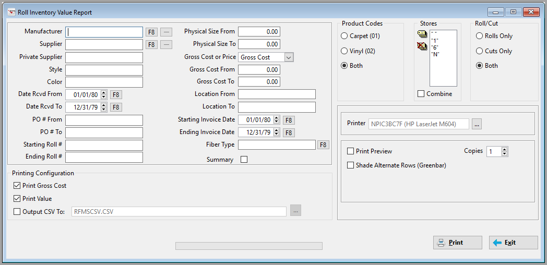
Task: Click the Copies spinner arrows
Action: [504, 151]
